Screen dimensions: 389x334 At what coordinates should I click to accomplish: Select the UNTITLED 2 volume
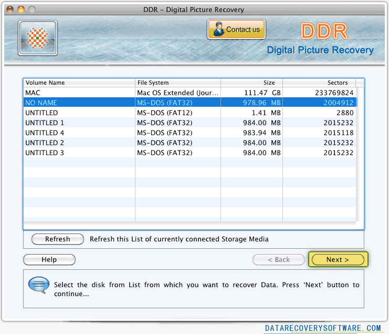190,143
